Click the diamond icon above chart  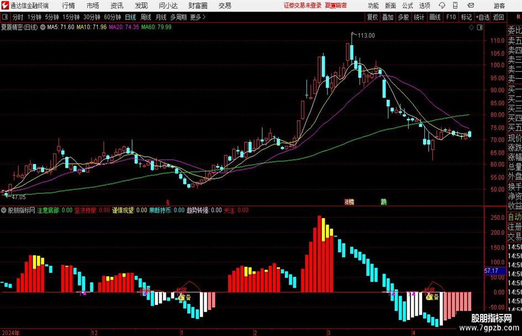tap(471, 27)
